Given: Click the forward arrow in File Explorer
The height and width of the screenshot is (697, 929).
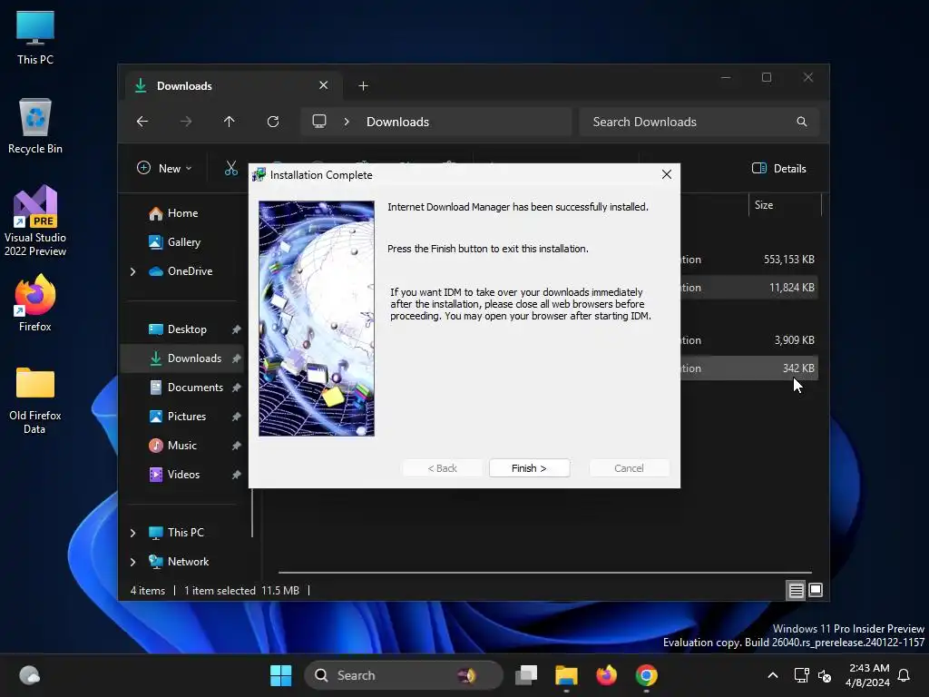Looking at the screenshot, I should (x=186, y=122).
